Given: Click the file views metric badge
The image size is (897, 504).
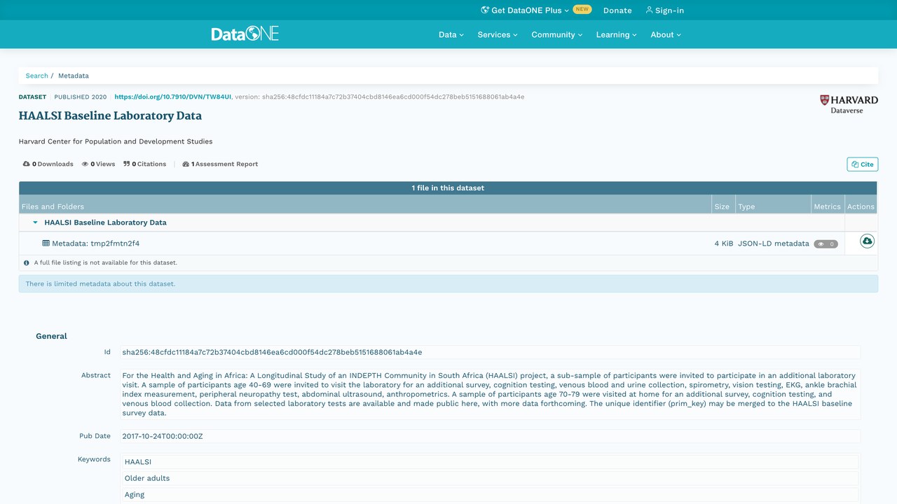Looking at the screenshot, I should click(826, 244).
